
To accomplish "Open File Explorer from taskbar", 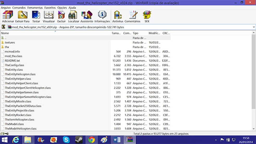I will tap(28, 140).
